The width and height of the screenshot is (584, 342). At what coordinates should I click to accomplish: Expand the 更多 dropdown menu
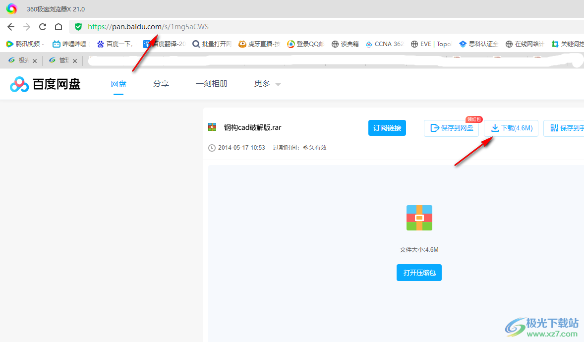coord(266,83)
